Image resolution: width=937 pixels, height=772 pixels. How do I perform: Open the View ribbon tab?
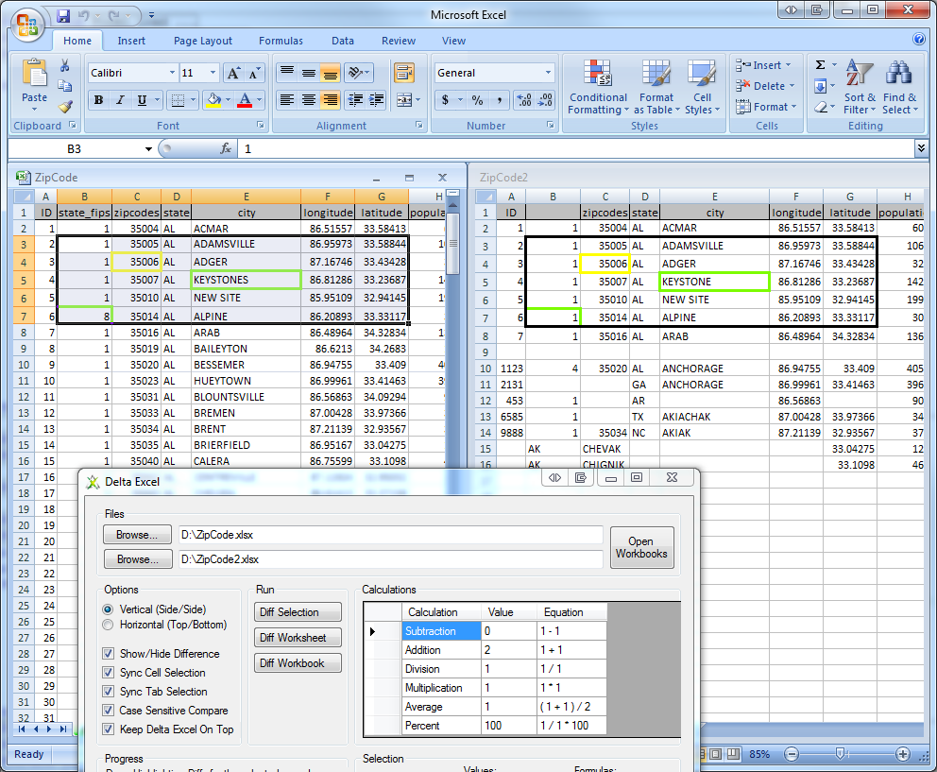(x=453, y=41)
